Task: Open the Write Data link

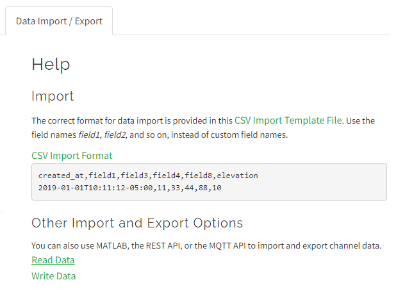Action: point(54,276)
